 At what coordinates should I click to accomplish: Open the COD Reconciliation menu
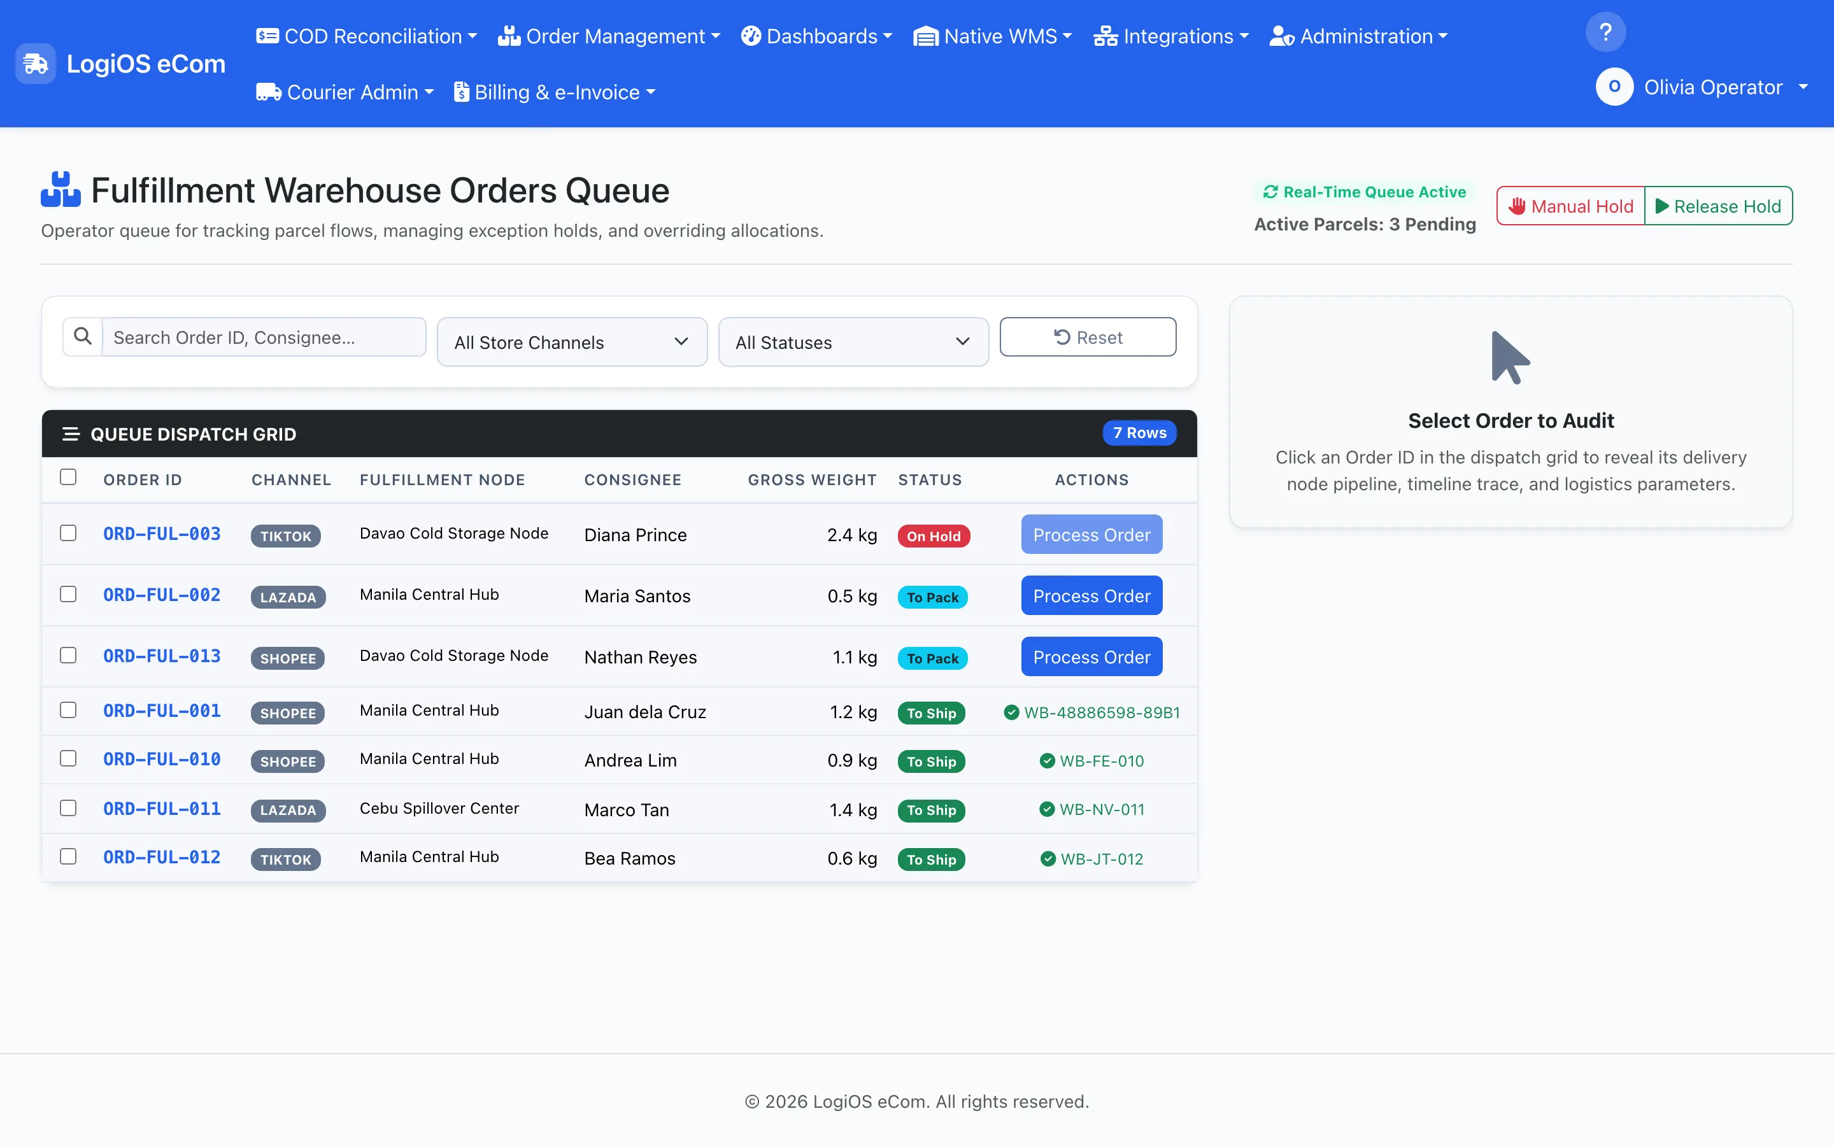(367, 36)
